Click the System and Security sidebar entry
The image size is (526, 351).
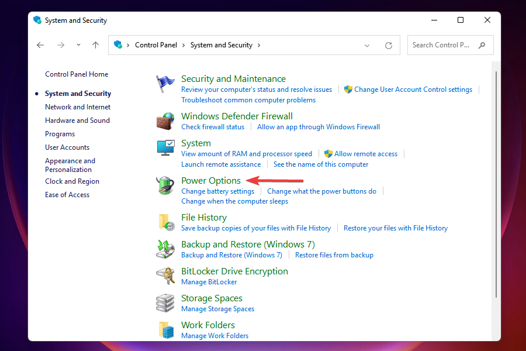78,94
